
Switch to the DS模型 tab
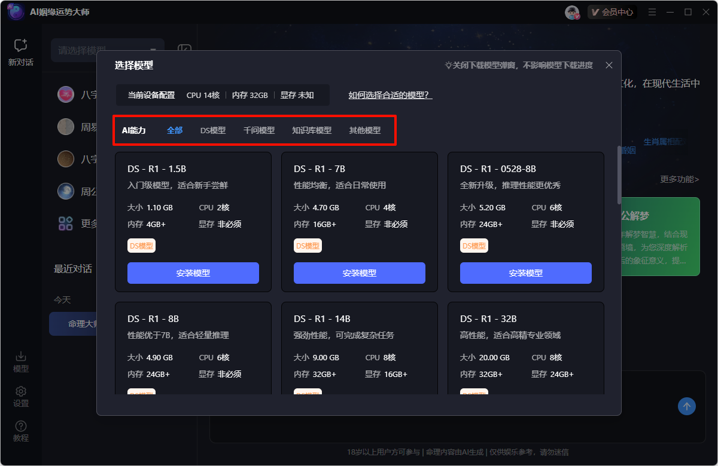(213, 130)
